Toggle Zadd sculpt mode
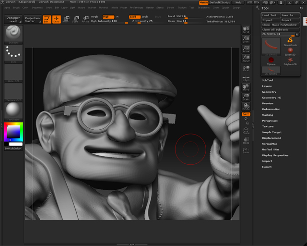The height and width of the screenshot is (246, 307). click(x=134, y=16)
